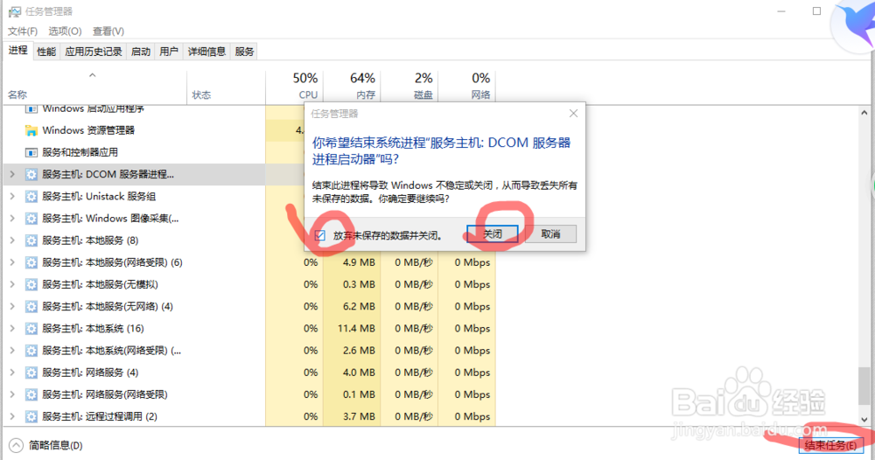Image resolution: width=875 pixels, height=460 pixels.
Task: Switch to the 详细信息 tab
Action: coord(206,52)
